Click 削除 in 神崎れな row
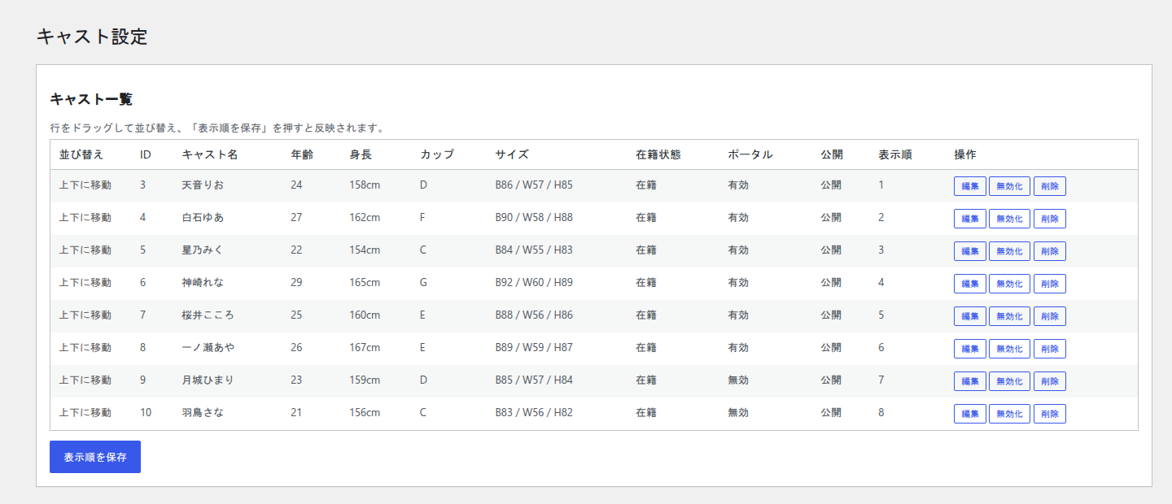 click(x=1050, y=284)
